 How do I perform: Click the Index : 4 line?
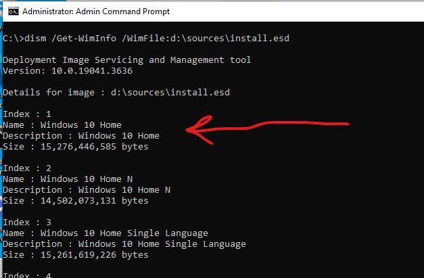(x=27, y=275)
